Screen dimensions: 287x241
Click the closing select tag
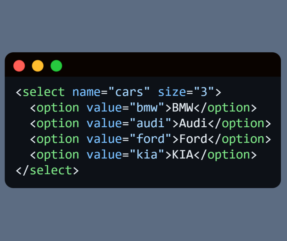click(47, 170)
